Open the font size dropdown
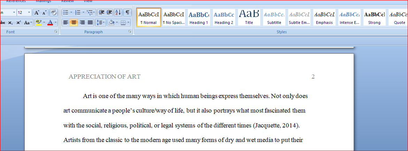408x151 pixels. click(x=29, y=12)
